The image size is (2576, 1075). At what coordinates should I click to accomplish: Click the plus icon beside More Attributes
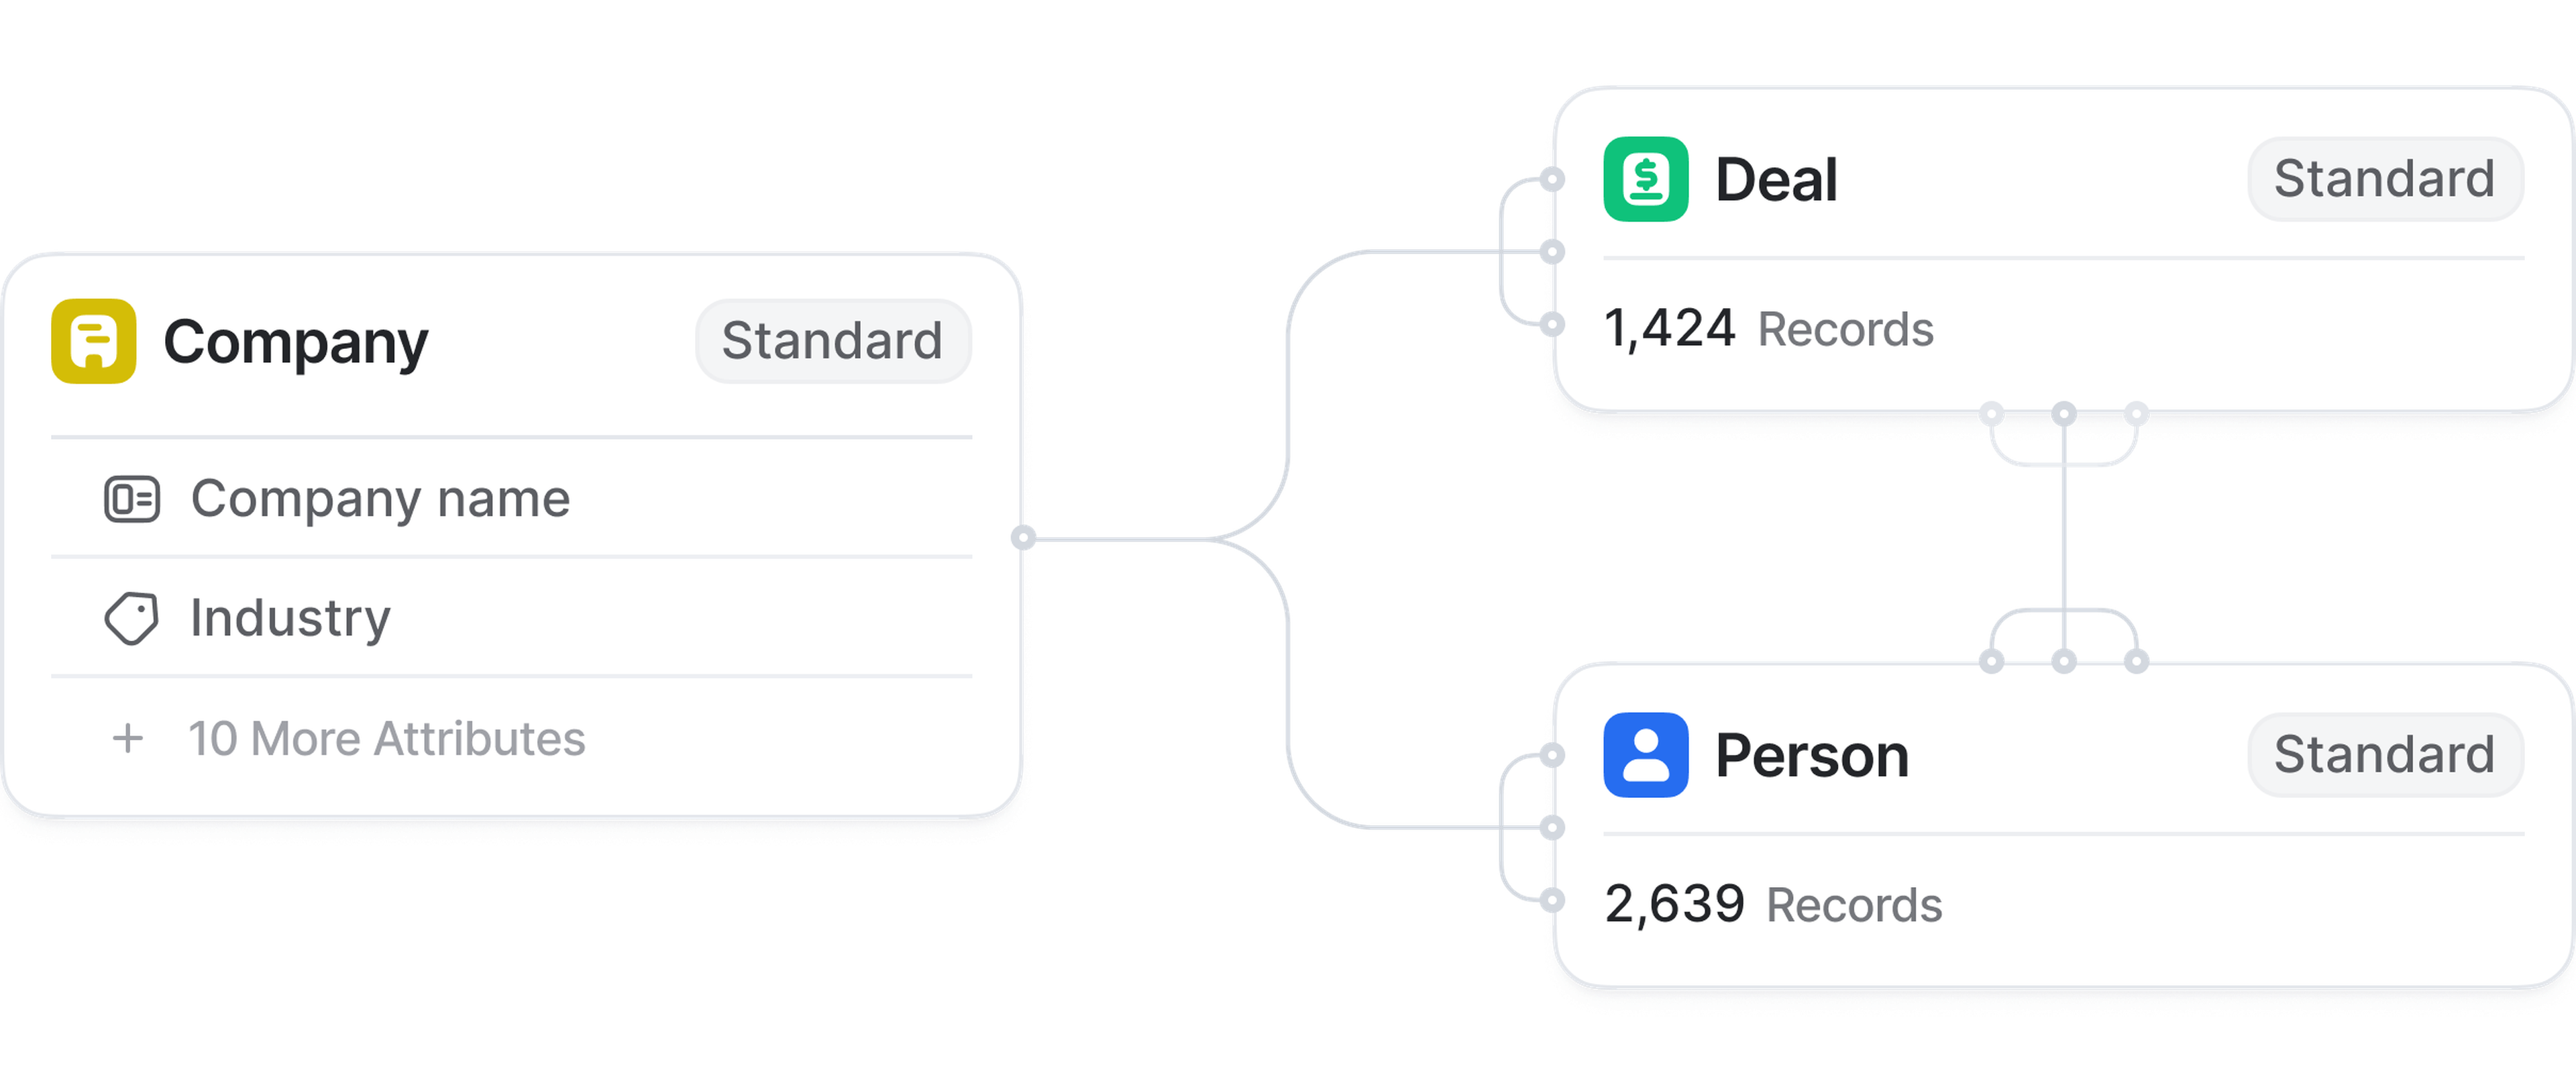click(128, 739)
